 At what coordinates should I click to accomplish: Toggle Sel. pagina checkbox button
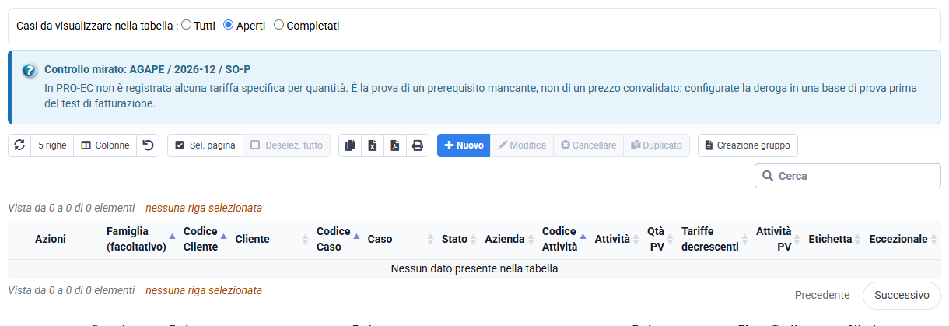click(x=205, y=145)
